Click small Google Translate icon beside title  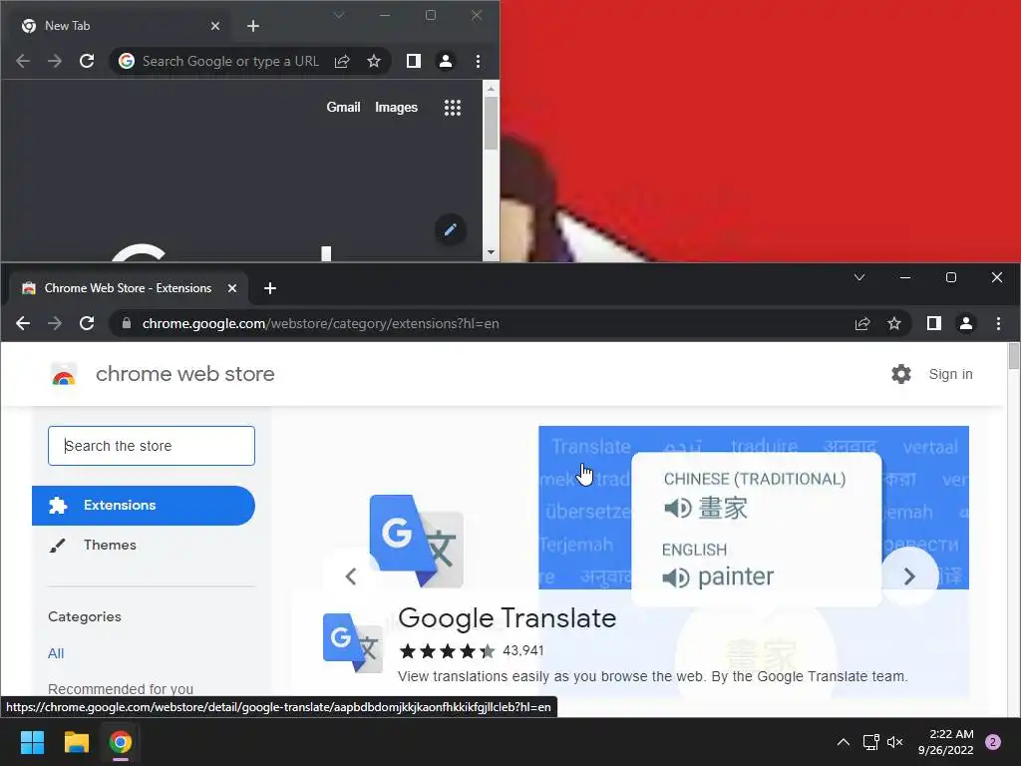[x=352, y=642]
